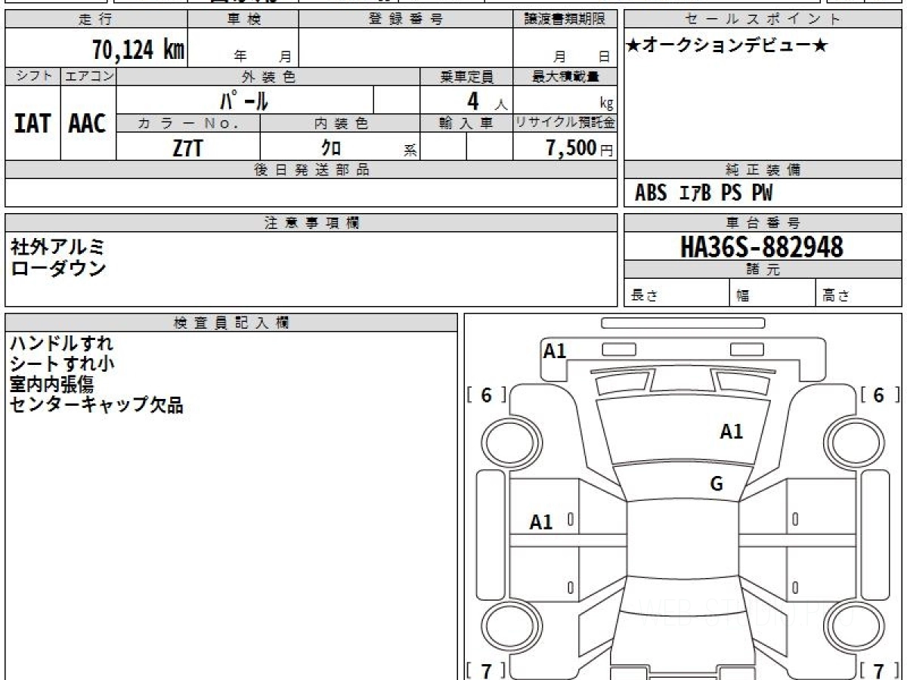Viewport: 907px width, 680px height.
Task: Click the シフト header cell
Action: point(33,76)
